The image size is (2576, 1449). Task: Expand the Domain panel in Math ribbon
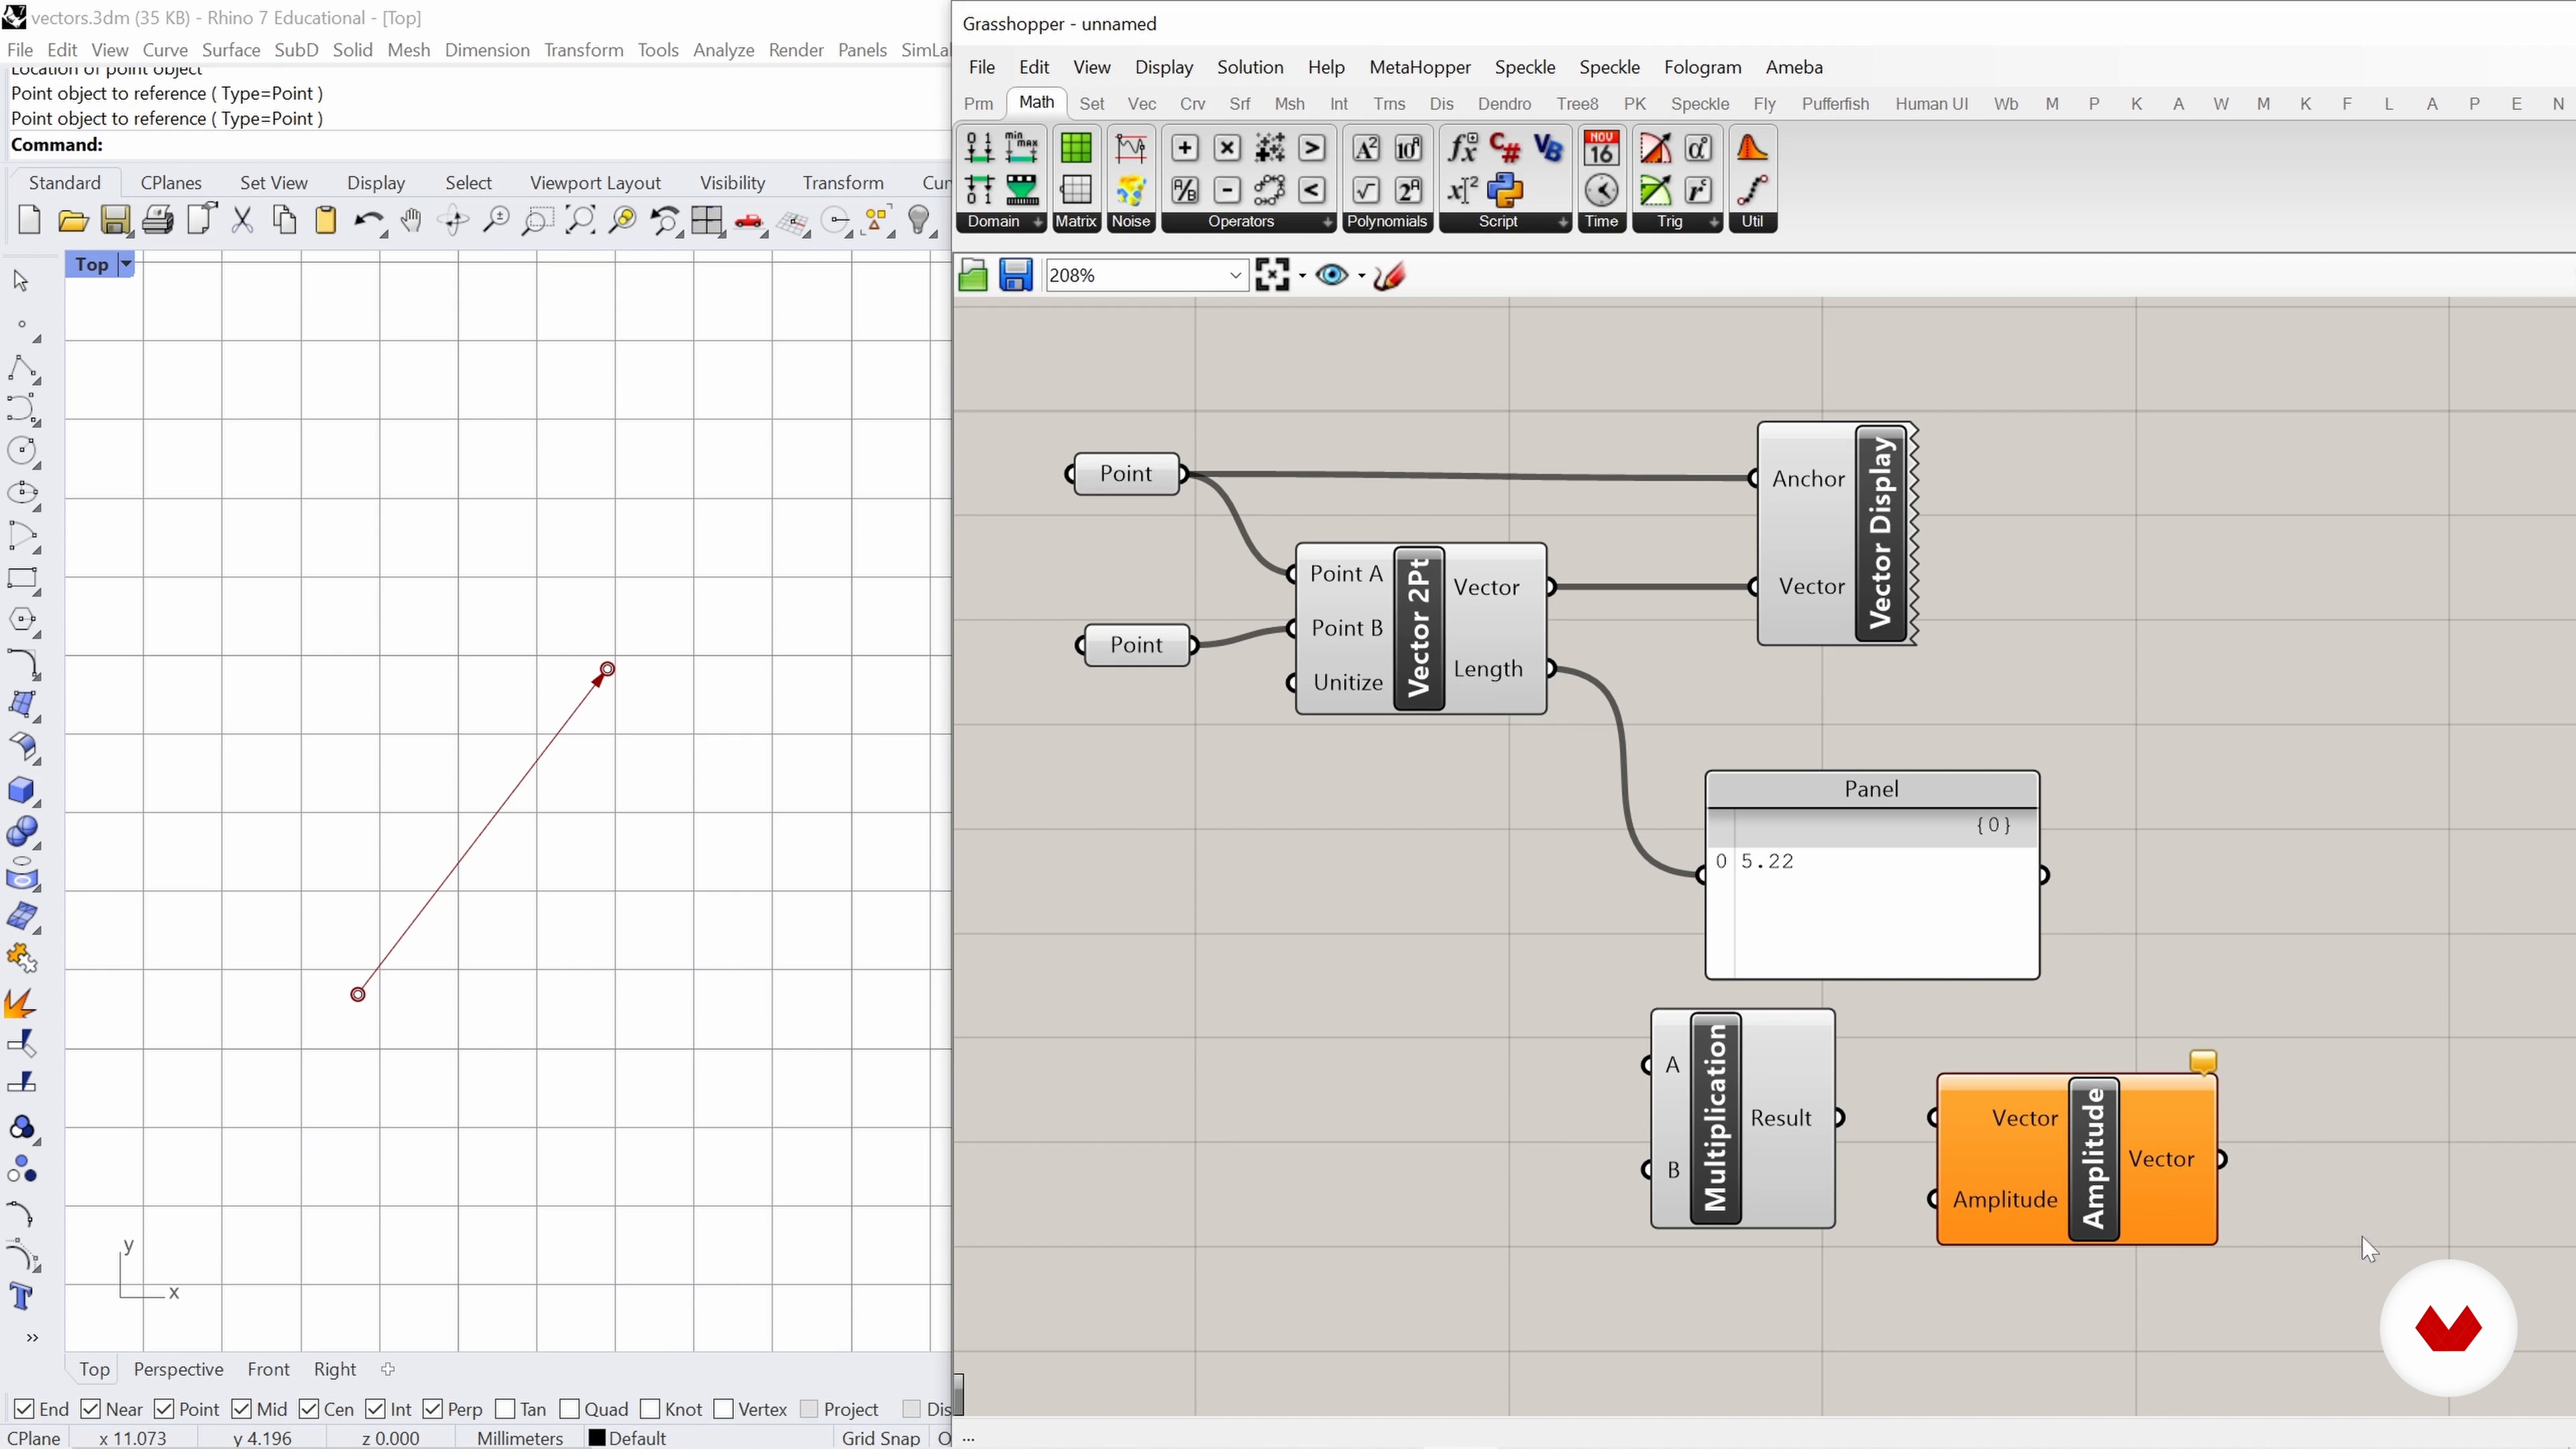(1038, 222)
